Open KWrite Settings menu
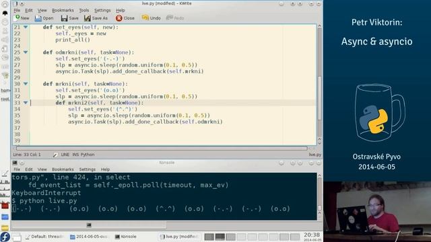 102,10
